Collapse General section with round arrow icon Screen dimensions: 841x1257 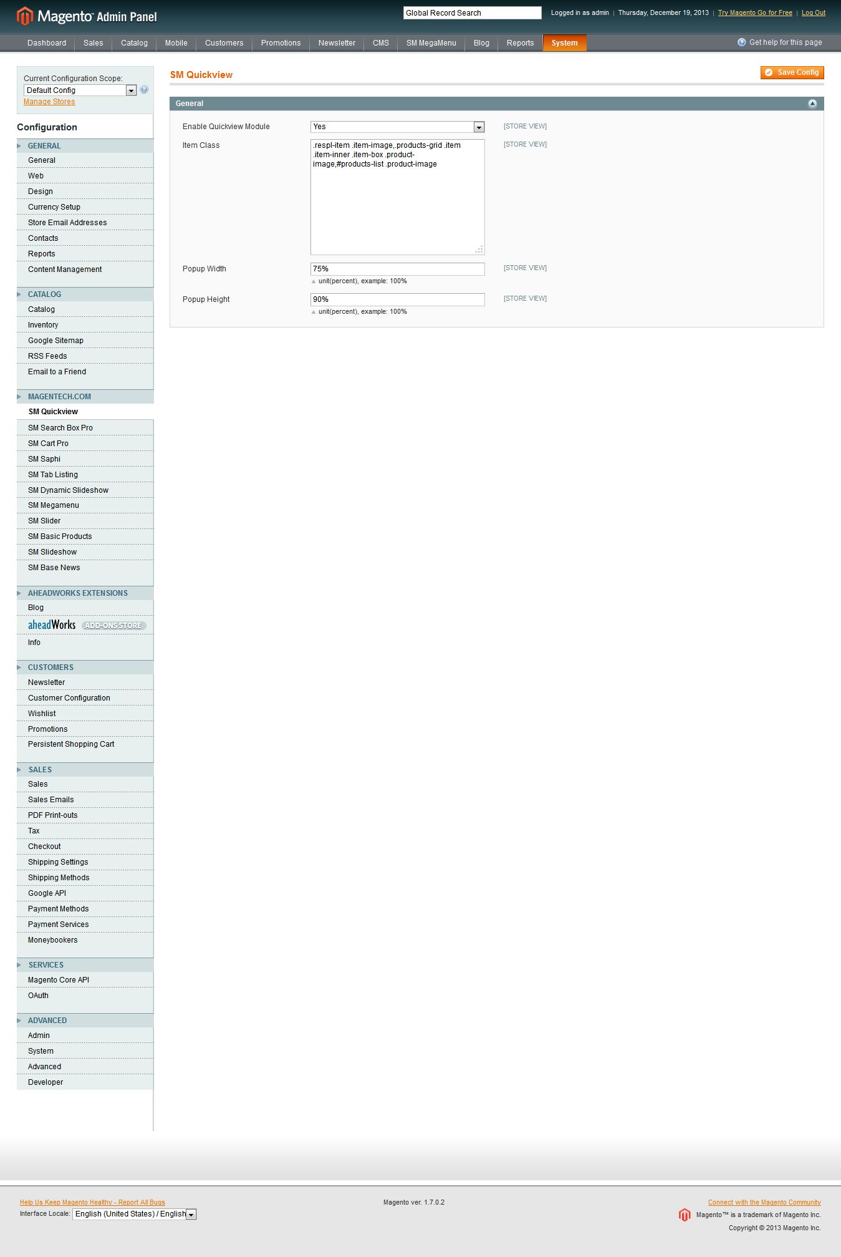(x=812, y=104)
